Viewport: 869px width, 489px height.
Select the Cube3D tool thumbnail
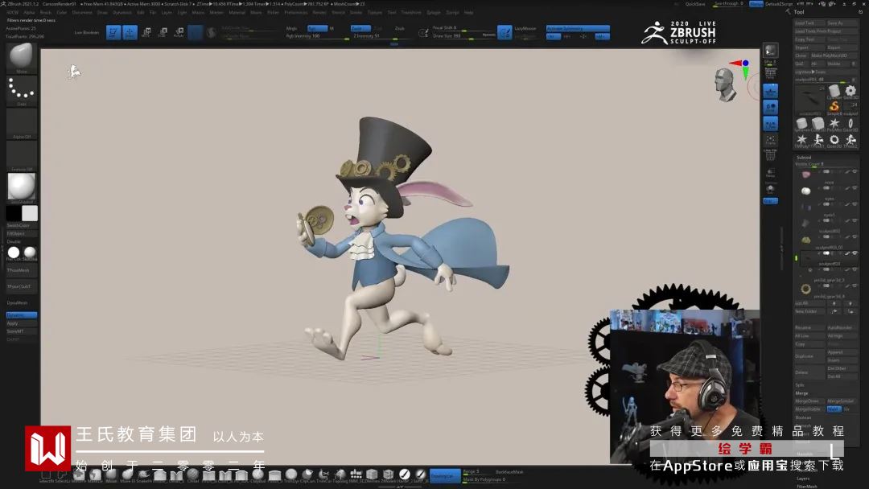point(818,124)
